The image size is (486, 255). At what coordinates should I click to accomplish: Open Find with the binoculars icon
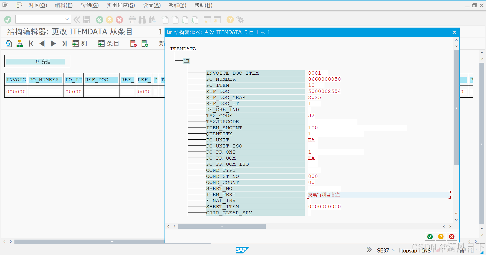tap(143, 20)
